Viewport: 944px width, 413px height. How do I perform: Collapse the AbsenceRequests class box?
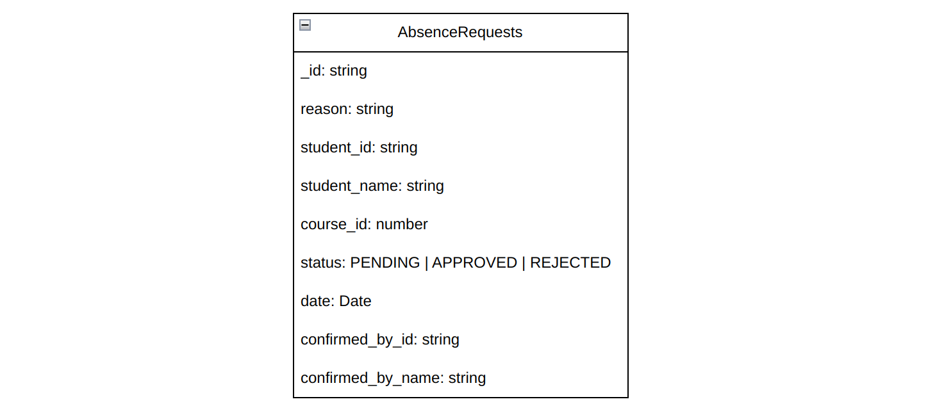305,26
